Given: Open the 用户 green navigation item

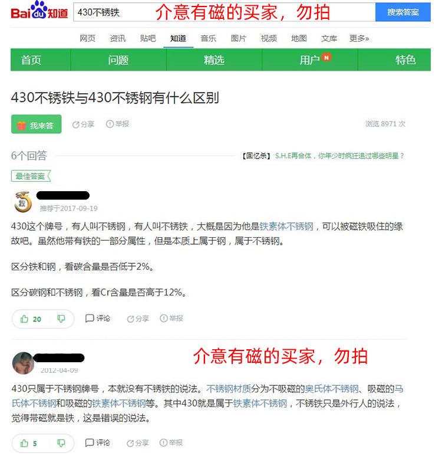Looking at the screenshot, I should pos(310,60).
